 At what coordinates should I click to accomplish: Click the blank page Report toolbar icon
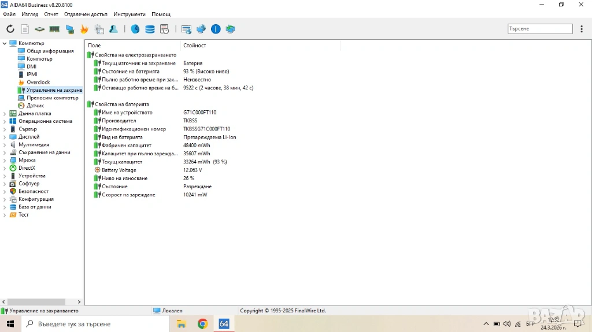click(x=25, y=29)
